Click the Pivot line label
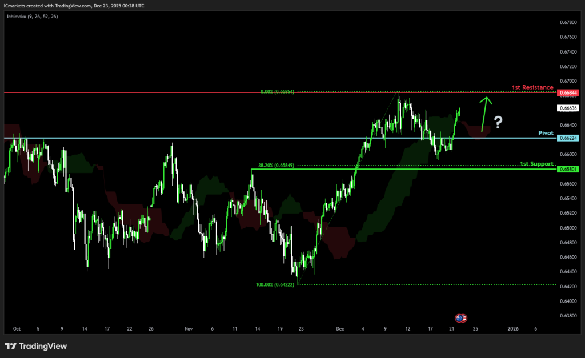Screen dimensions: 585x358 (x=546, y=132)
